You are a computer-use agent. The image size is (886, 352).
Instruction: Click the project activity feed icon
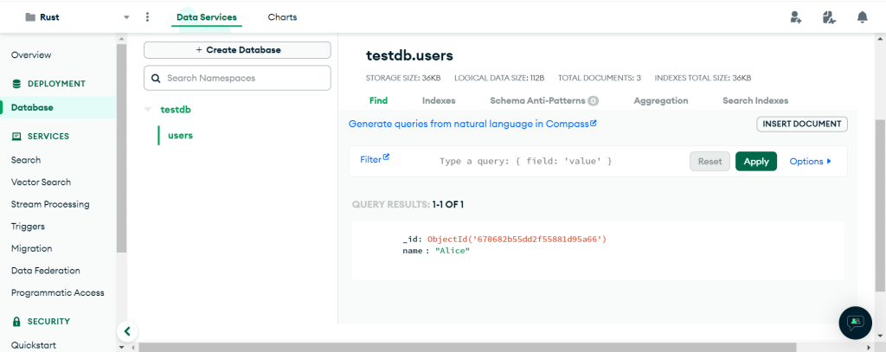(829, 17)
